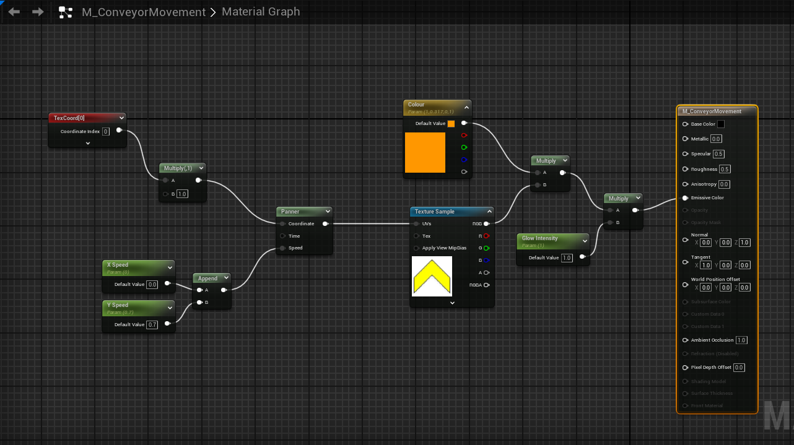794x445 pixels.
Task: Click the TexCoord output pin
Action: coord(119,131)
